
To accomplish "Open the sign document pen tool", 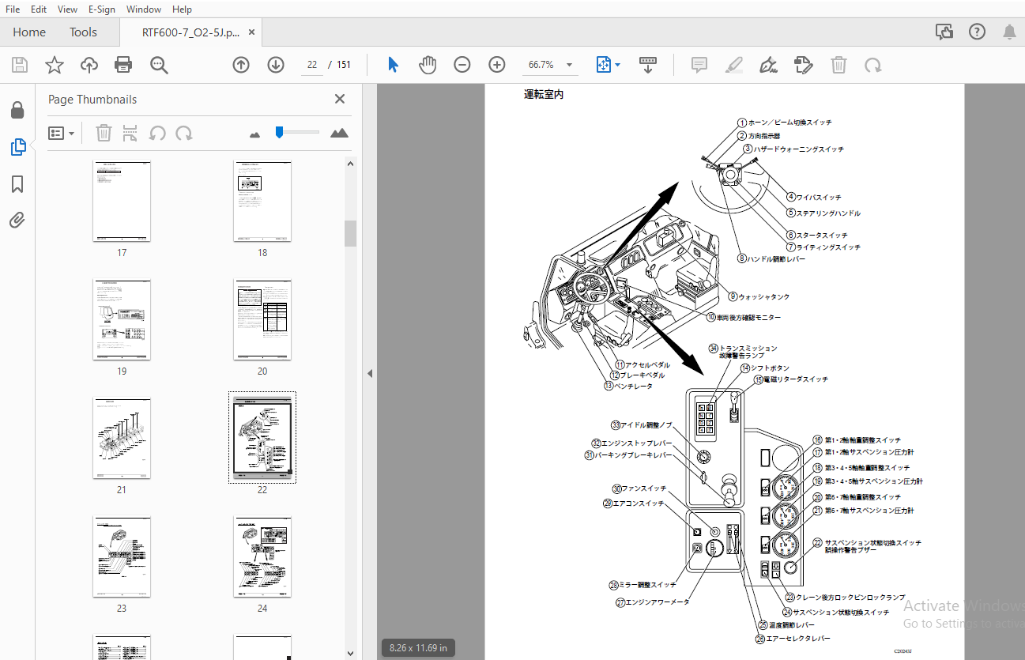I will [x=768, y=65].
